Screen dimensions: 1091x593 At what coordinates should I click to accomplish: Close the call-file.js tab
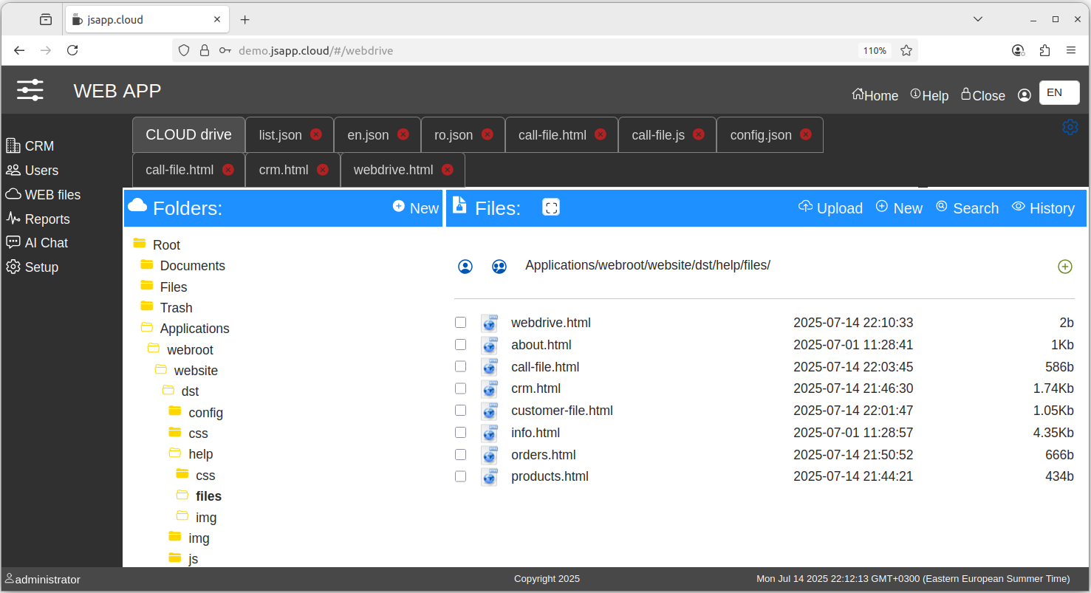pyautogui.click(x=698, y=134)
